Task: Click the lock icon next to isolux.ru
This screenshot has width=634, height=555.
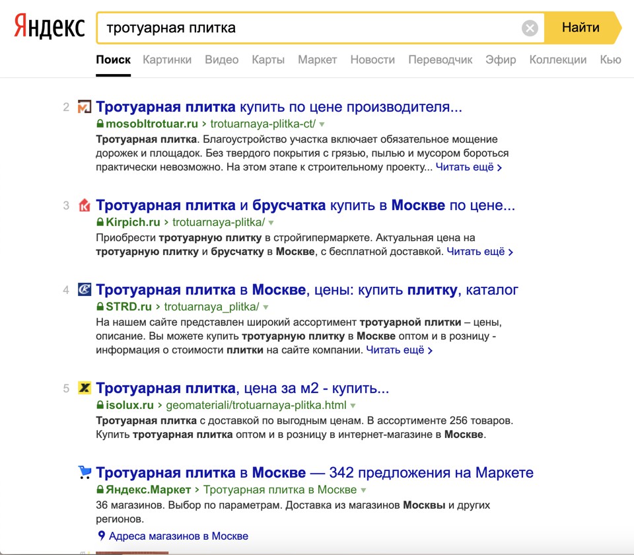Action: (x=100, y=405)
